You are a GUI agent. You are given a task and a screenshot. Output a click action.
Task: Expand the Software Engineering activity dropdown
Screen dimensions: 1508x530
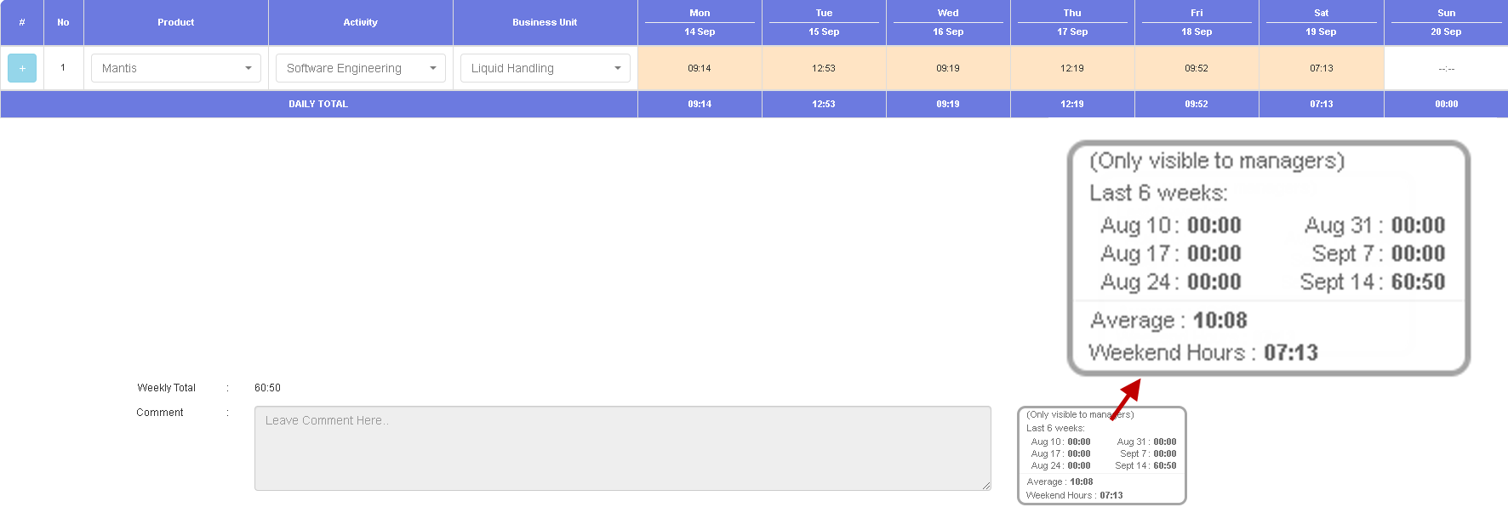(360, 68)
